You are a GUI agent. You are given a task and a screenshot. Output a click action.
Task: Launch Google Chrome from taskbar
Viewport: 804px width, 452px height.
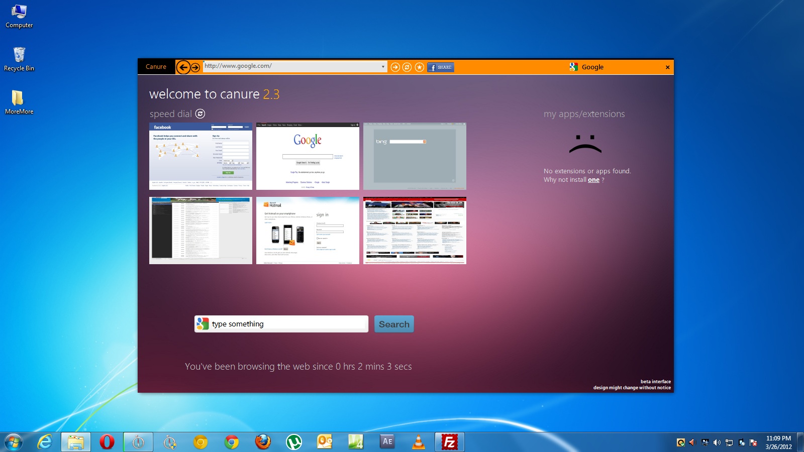[x=232, y=442]
